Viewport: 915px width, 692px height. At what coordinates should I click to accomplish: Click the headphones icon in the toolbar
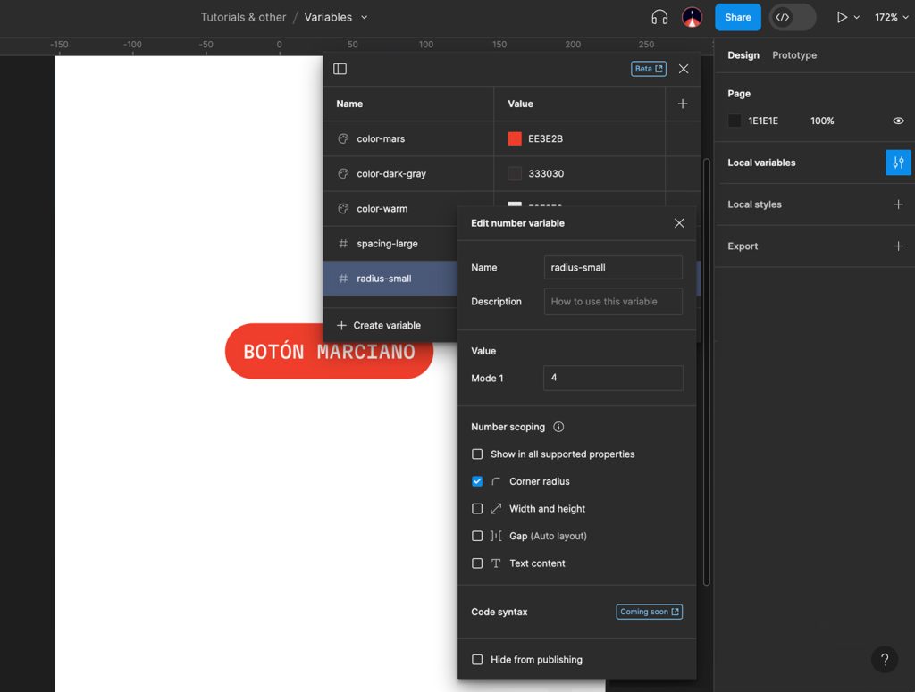point(661,16)
